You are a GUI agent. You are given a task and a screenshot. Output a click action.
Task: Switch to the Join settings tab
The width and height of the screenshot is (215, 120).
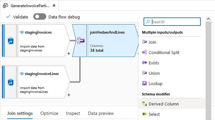[x=20, y=114]
